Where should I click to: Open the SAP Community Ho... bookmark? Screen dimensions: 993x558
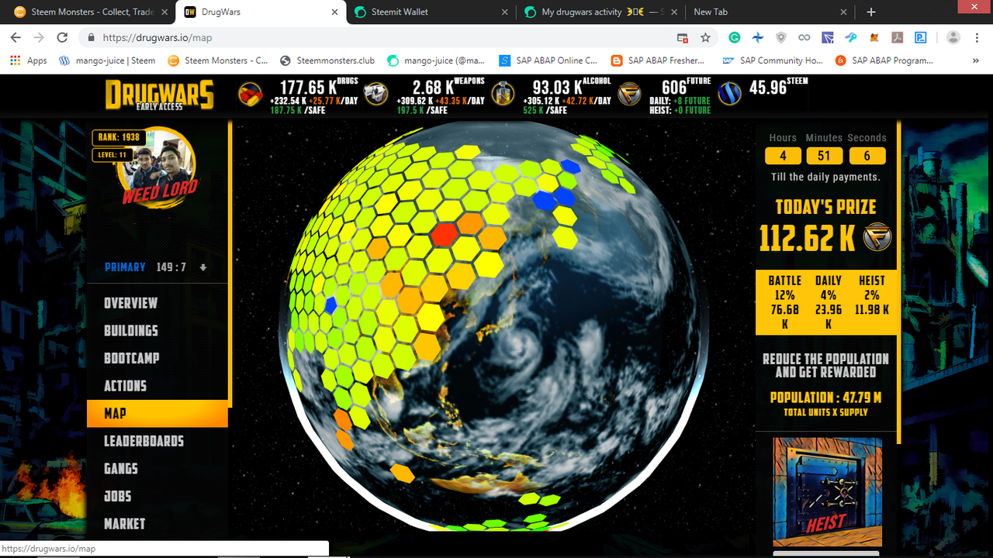click(x=773, y=60)
